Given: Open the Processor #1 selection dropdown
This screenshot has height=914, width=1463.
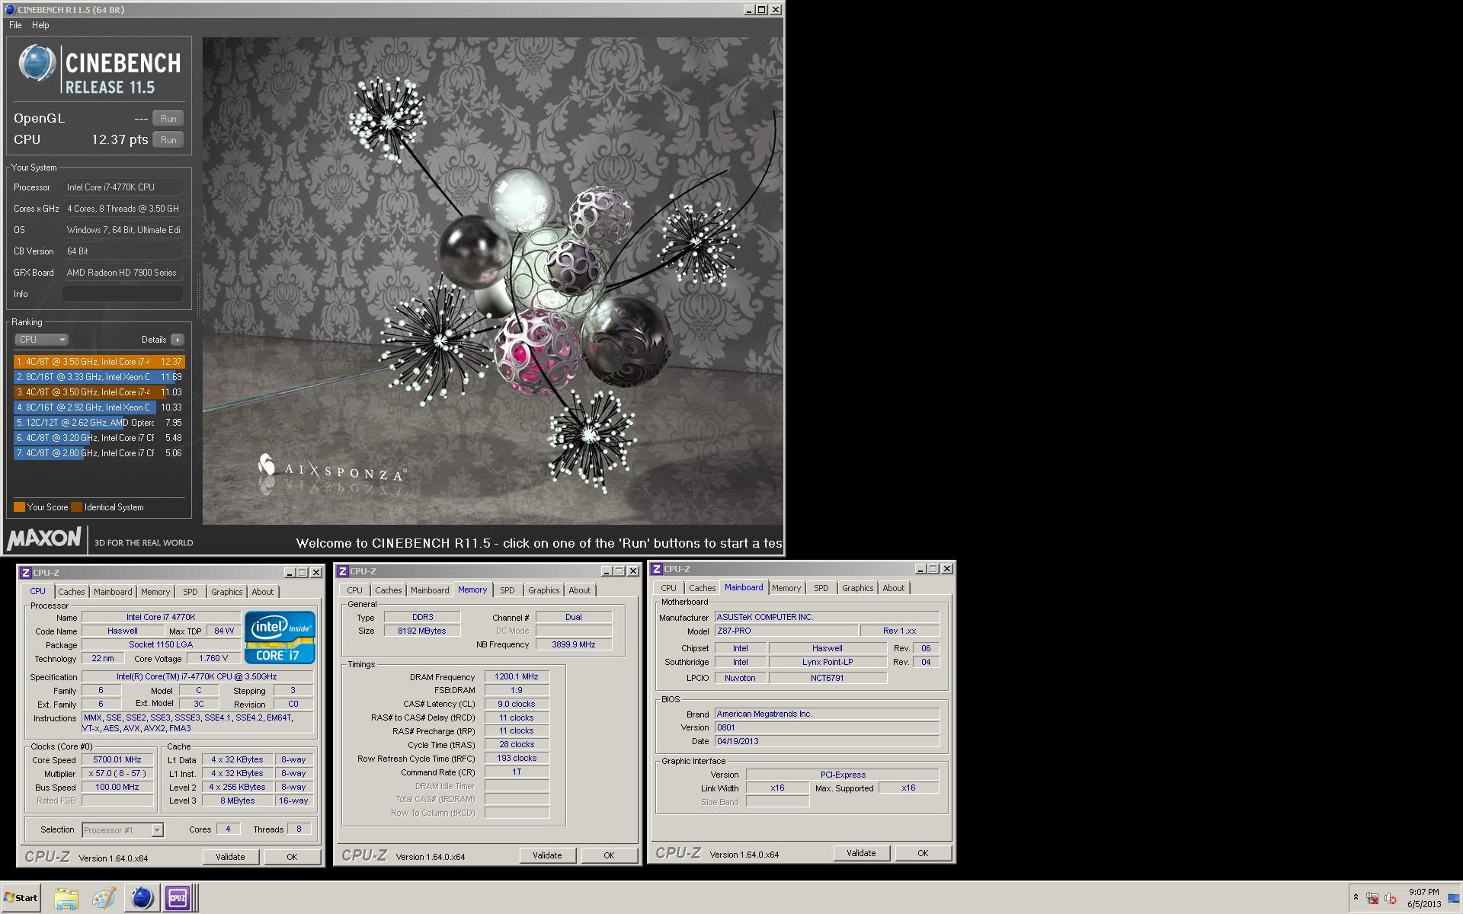Looking at the screenshot, I should click(x=123, y=830).
